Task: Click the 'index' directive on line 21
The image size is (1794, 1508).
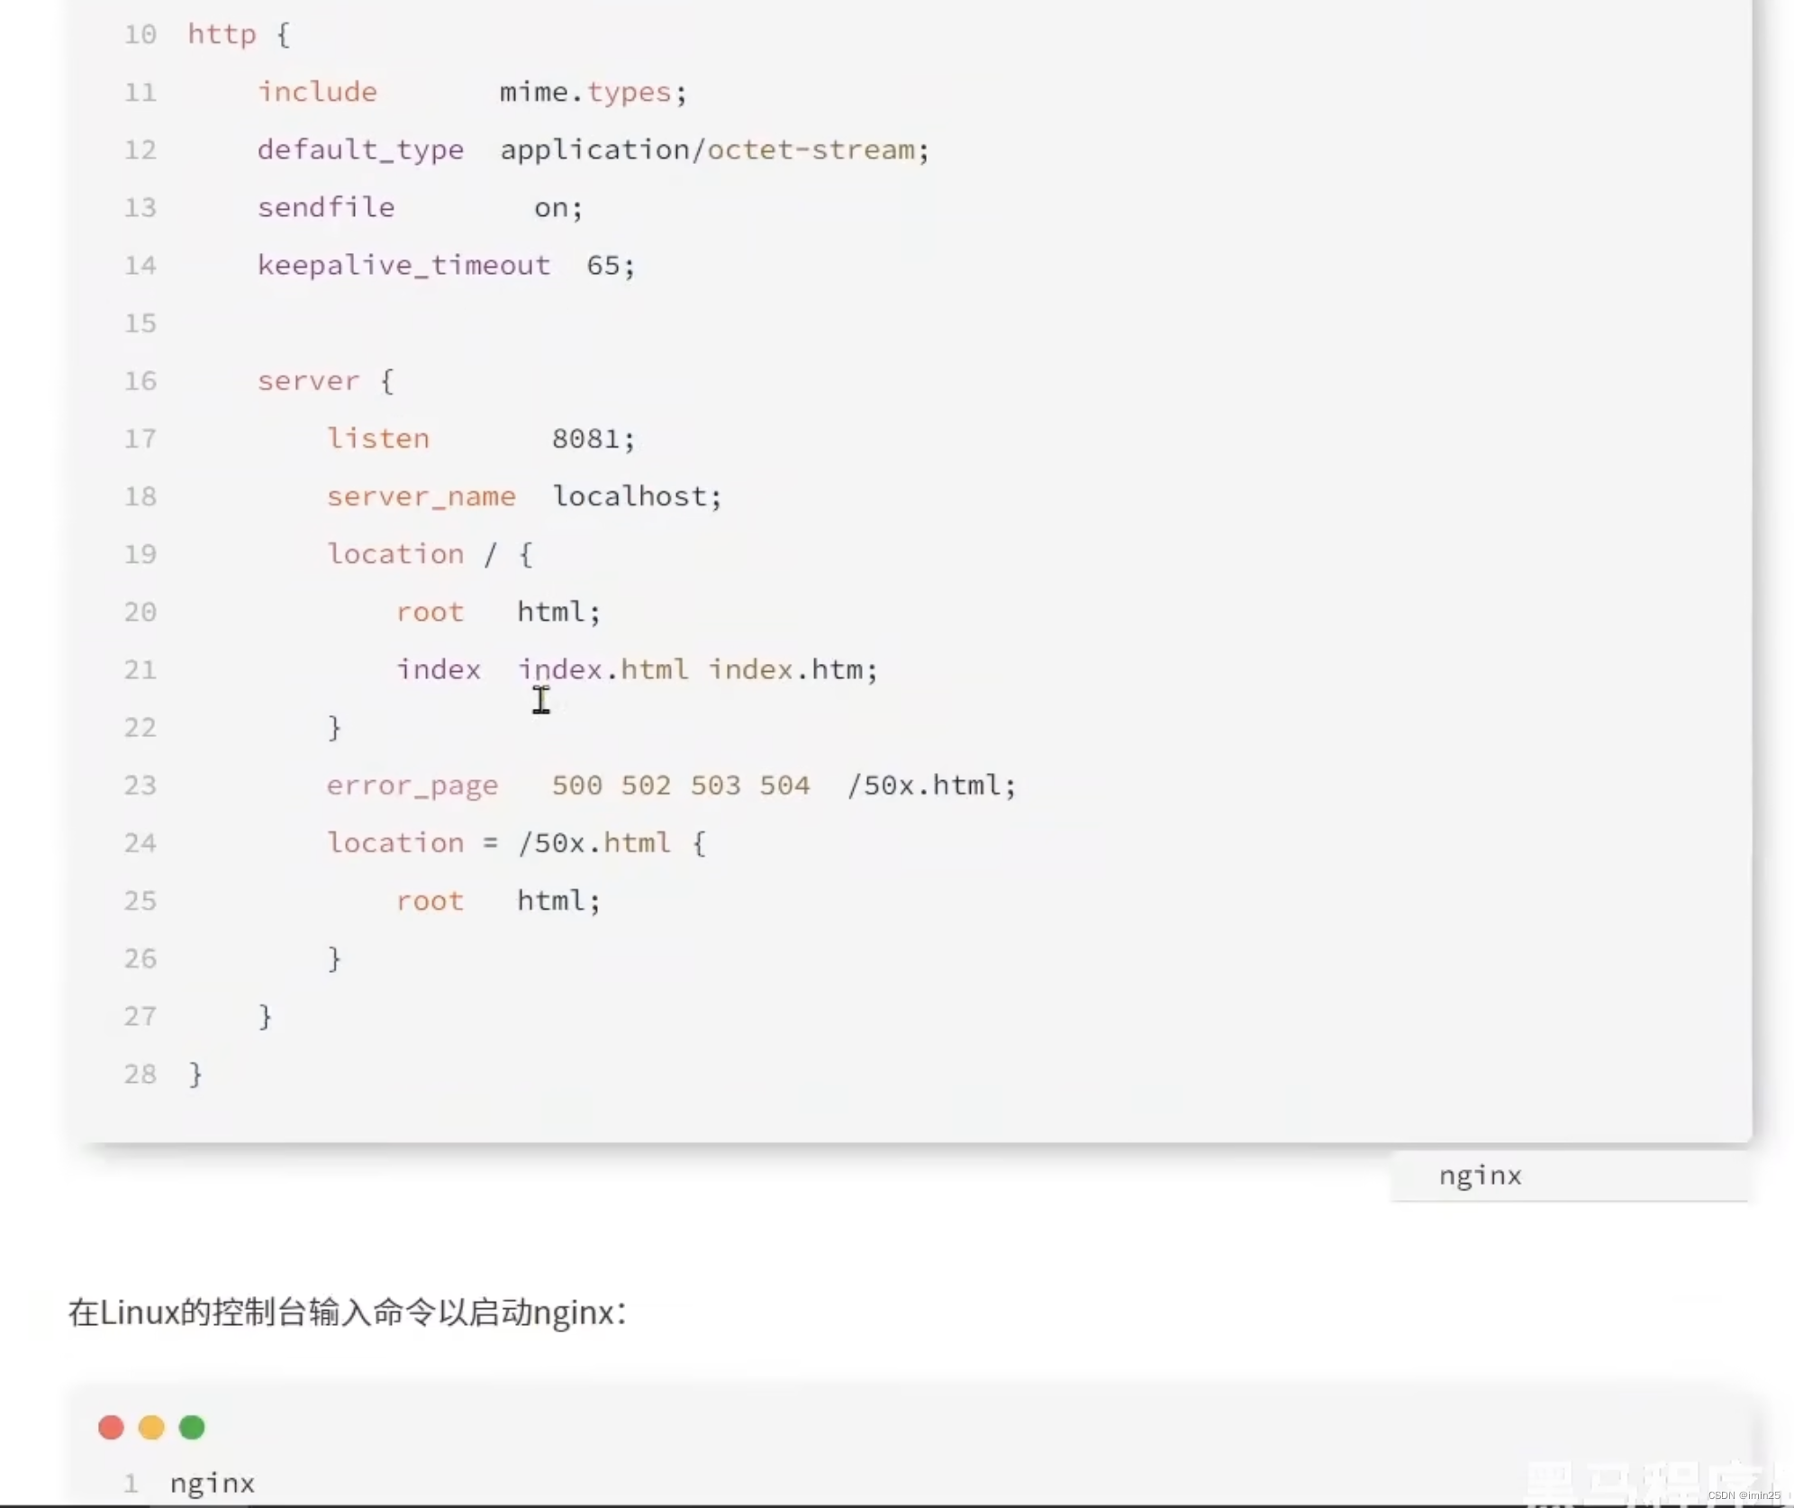Action: (439, 669)
